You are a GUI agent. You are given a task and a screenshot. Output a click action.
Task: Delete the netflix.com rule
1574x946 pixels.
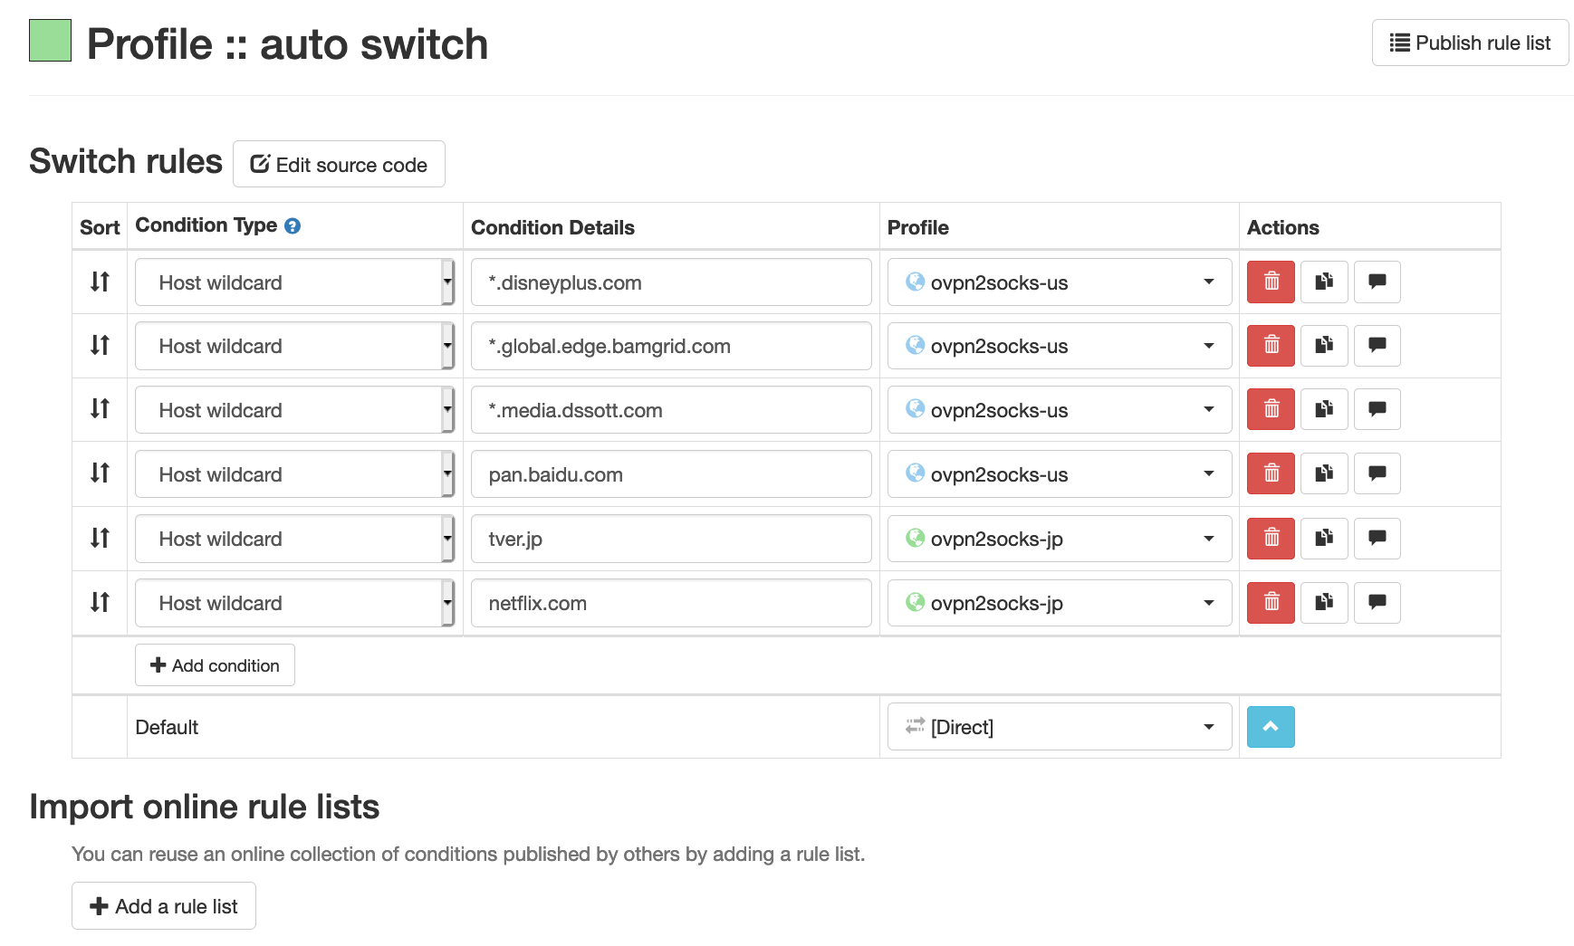tap(1271, 603)
